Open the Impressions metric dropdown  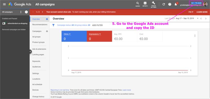tap(95, 34)
